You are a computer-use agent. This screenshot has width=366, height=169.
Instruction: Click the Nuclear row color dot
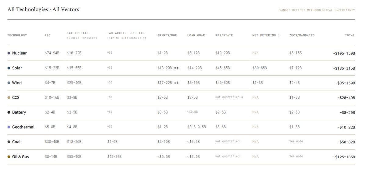pyautogui.click(x=9, y=53)
